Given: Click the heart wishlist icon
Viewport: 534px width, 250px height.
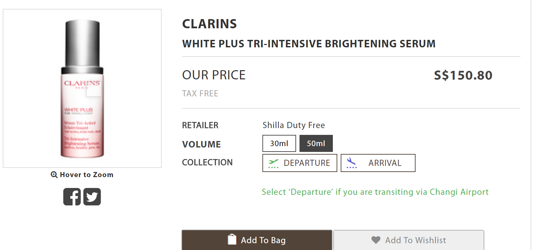Looking at the screenshot, I should [x=376, y=240].
